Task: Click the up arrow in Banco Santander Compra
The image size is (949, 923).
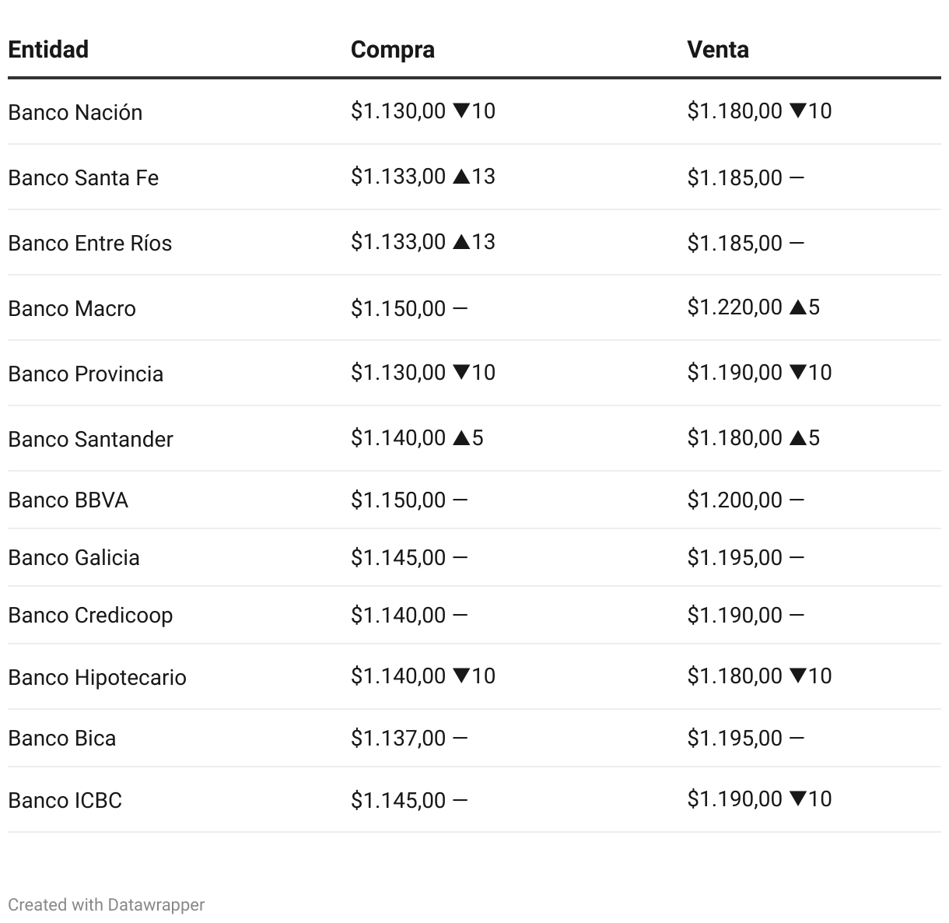Action: pyautogui.click(x=460, y=438)
